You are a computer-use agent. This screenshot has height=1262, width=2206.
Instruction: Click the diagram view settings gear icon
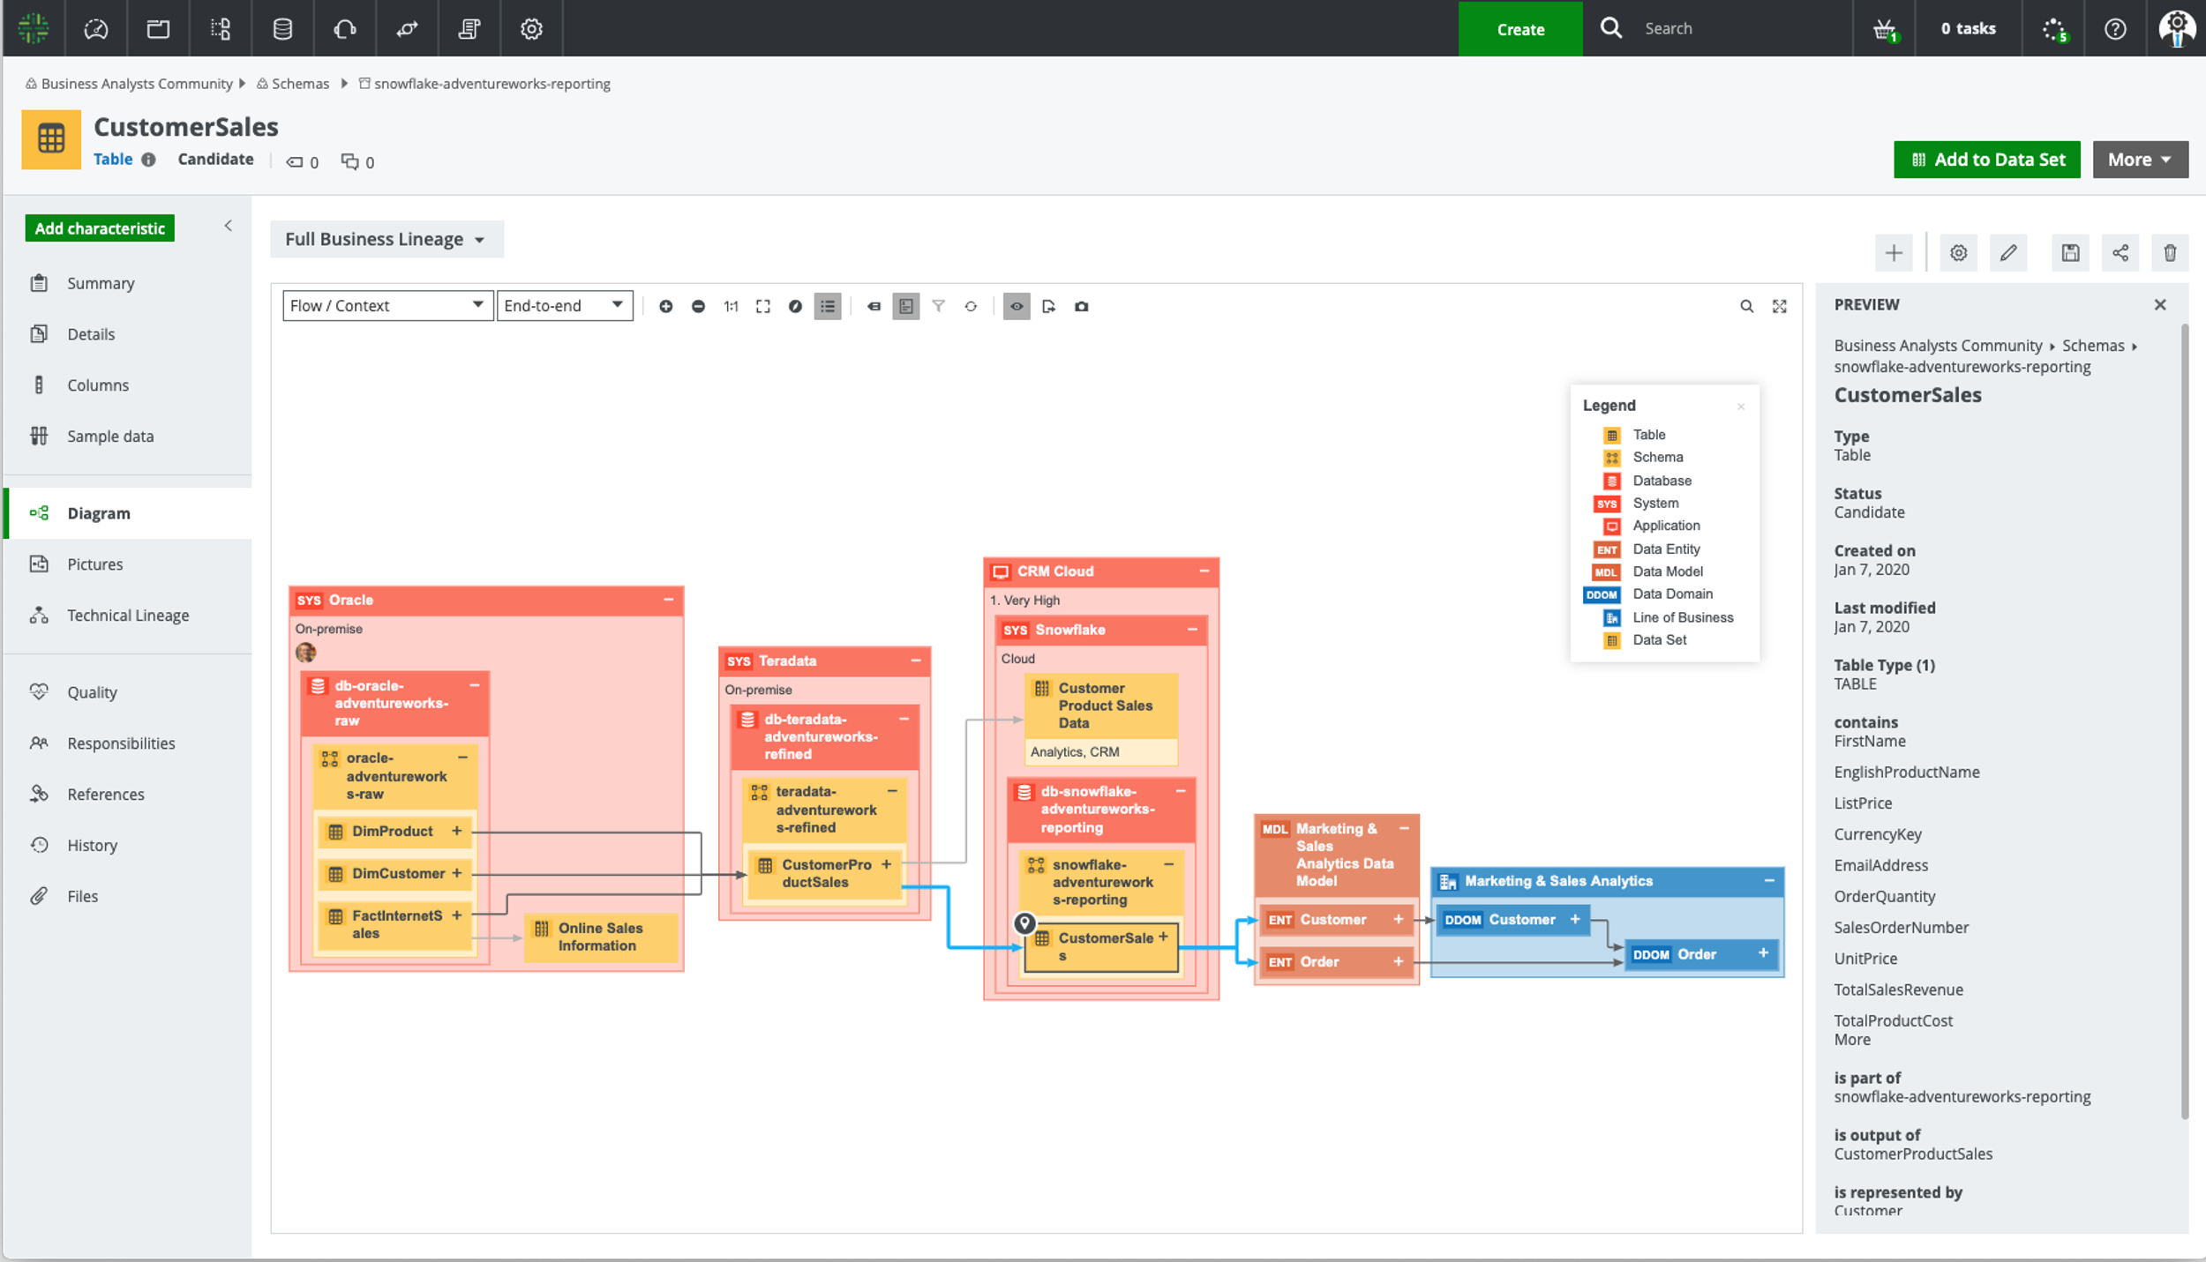pyautogui.click(x=1958, y=253)
